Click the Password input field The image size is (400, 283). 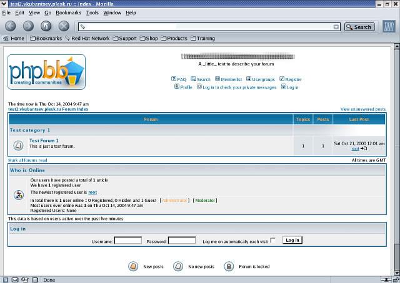click(182, 240)
